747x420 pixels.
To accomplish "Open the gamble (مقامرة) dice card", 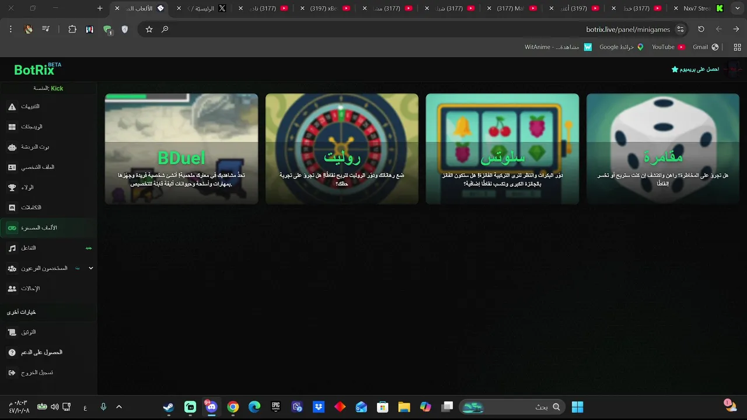I will (663, 149).
